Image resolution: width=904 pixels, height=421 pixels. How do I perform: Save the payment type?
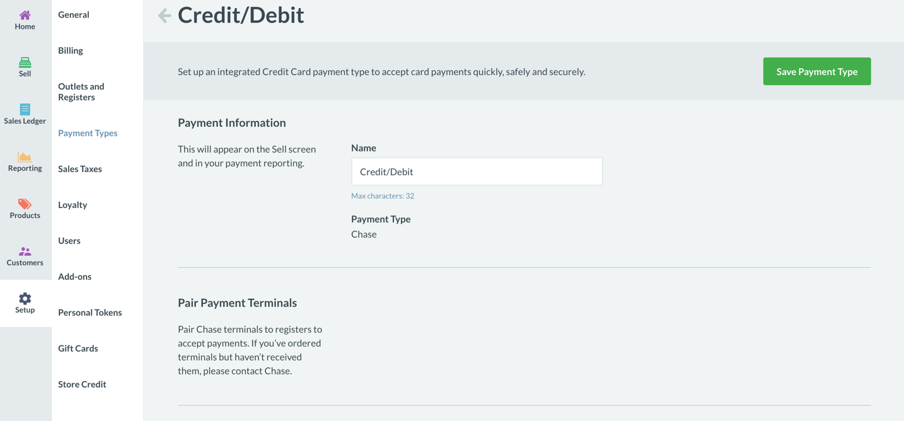(816, 72)
